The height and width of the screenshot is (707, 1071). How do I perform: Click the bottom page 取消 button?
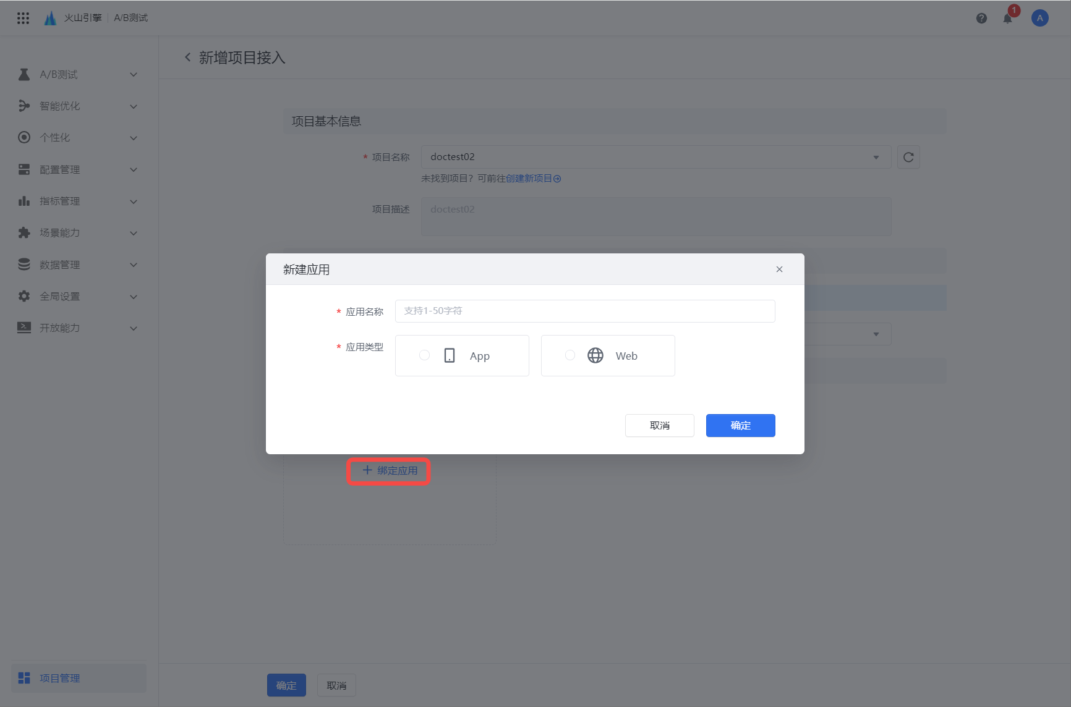pyautogui.click(x=336, y=685)
